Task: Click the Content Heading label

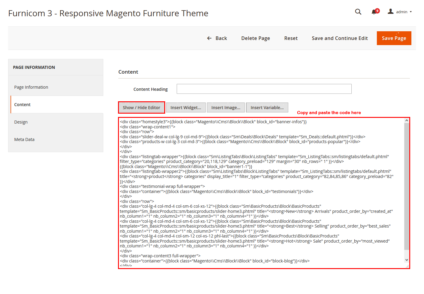Action: coord(150,89)
